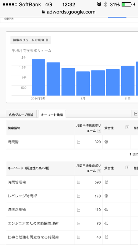The height and width of the screenshot is (245, 138).
Task: Open the 検索ボリュームの傾向 dropdown
Action: [x=31, y=40]
